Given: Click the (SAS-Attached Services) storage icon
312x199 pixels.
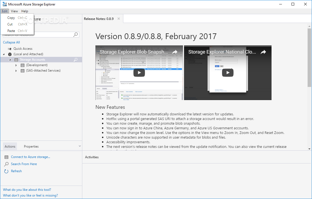Looking at the screenshot, I should point(22,71).
